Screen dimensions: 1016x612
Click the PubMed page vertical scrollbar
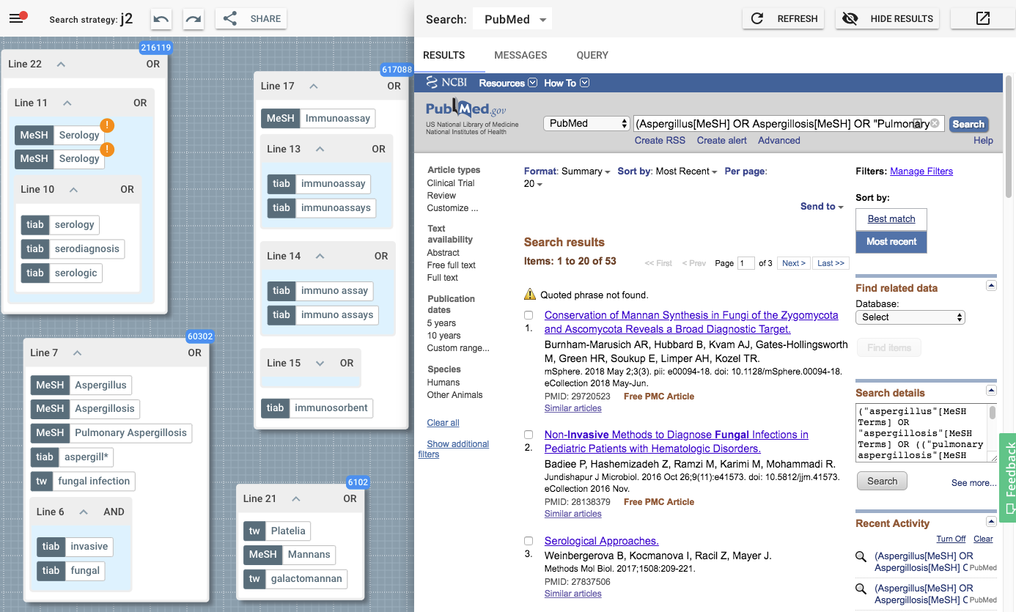coord(1009,293)
